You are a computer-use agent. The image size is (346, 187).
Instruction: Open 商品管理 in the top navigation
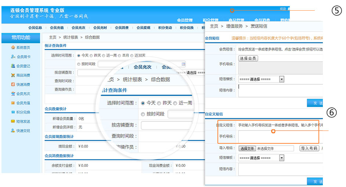tap(236, 20)
